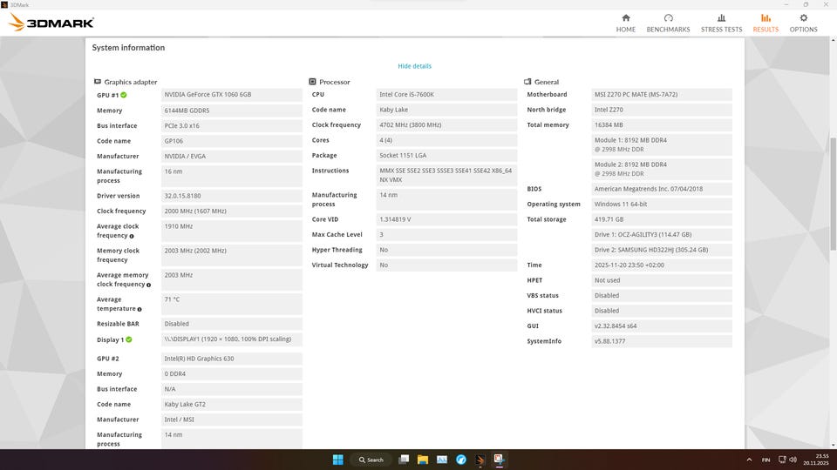Screen dimensions: 837x470
Task: Click the snipping tool taskbar icon
Action: 499,460
